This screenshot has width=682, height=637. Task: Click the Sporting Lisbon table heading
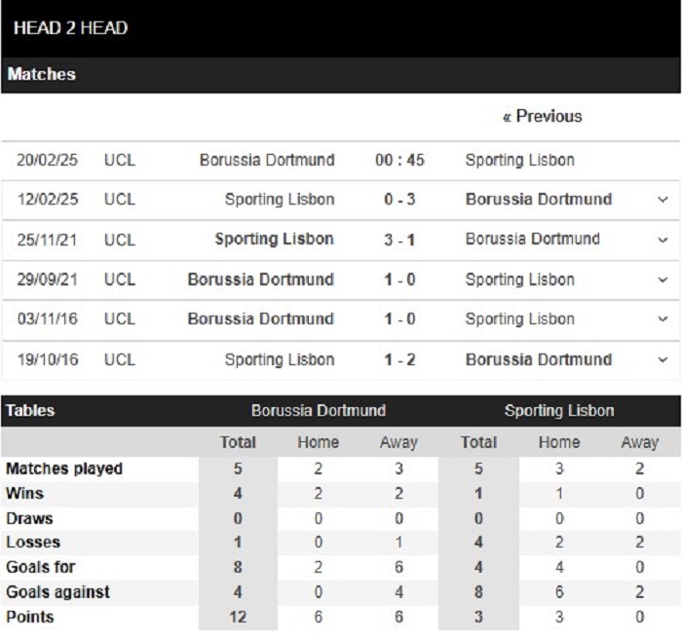click(x=559, y=410)
